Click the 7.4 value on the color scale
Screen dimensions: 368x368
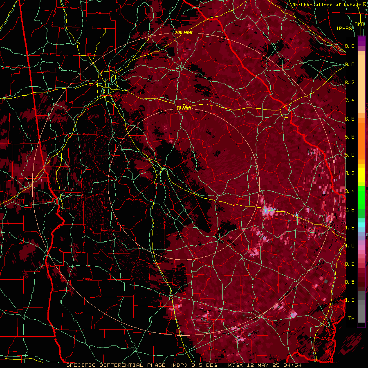click(x=350, y=101)
